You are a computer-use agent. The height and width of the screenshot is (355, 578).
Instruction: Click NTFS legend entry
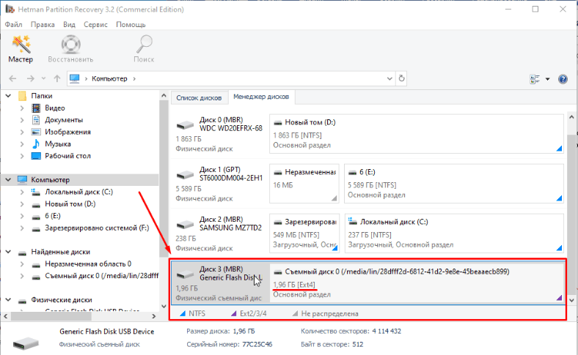pyautogui.click(x=192, y=314)
